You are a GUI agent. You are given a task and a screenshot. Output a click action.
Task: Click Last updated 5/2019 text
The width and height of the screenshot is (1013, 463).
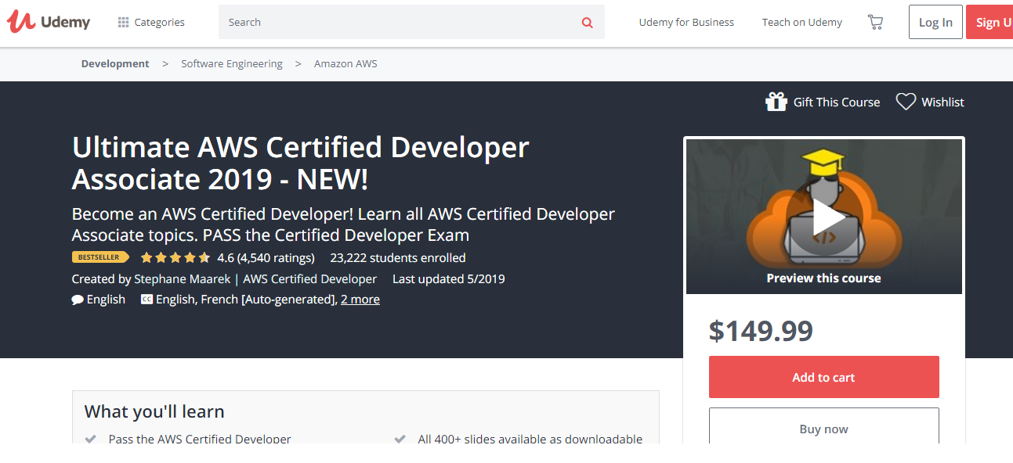[x=449, y=278]
